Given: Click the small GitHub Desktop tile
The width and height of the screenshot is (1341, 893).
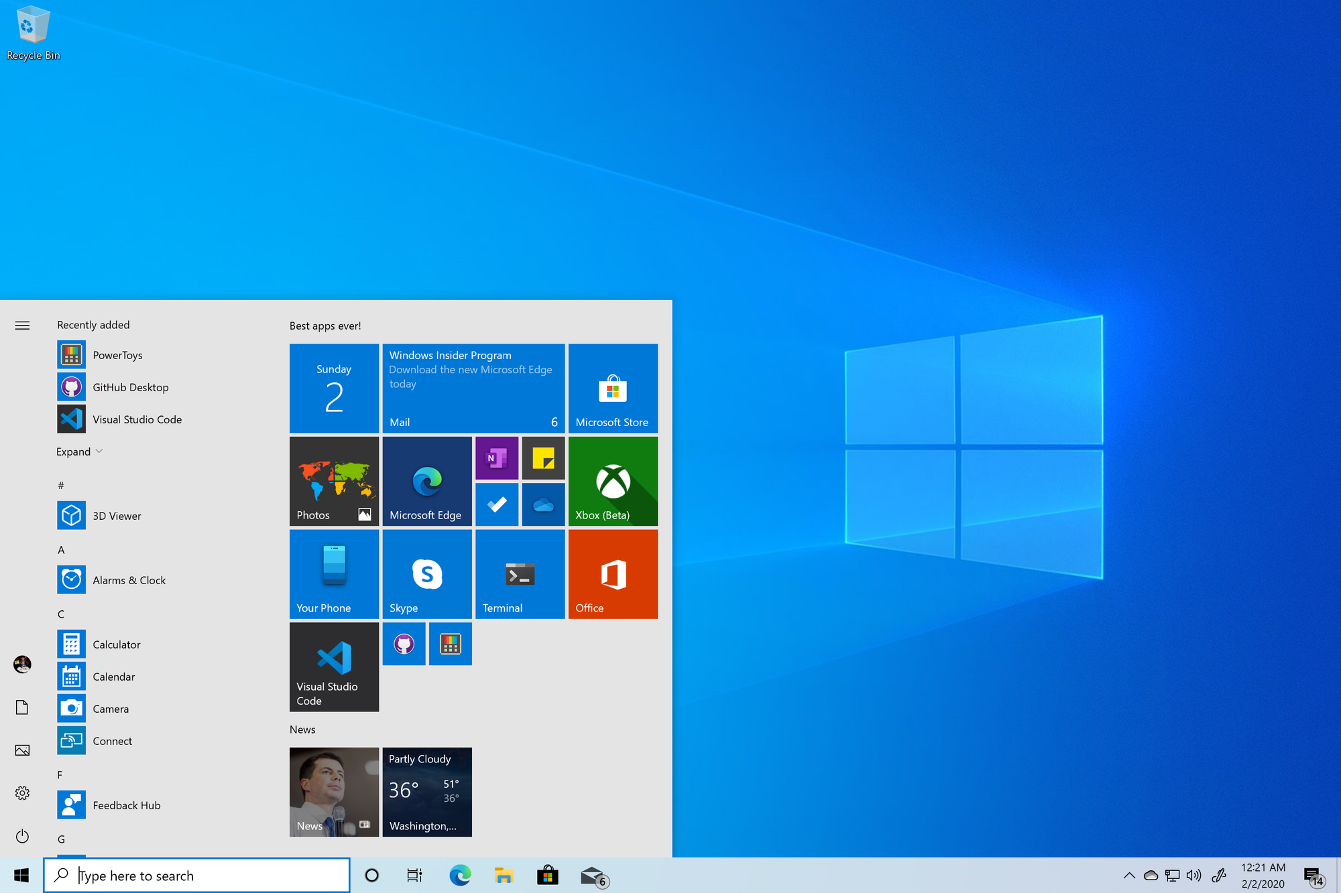Looking at the screenshot, I should pyautogui.click(x=404, y=644).
